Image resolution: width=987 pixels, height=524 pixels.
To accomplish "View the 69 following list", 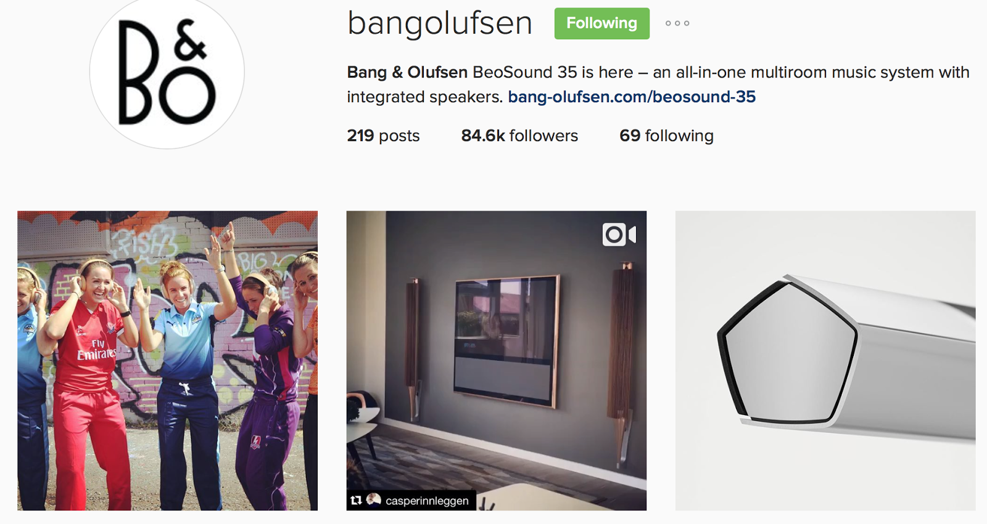I will [x=666, y=135].
